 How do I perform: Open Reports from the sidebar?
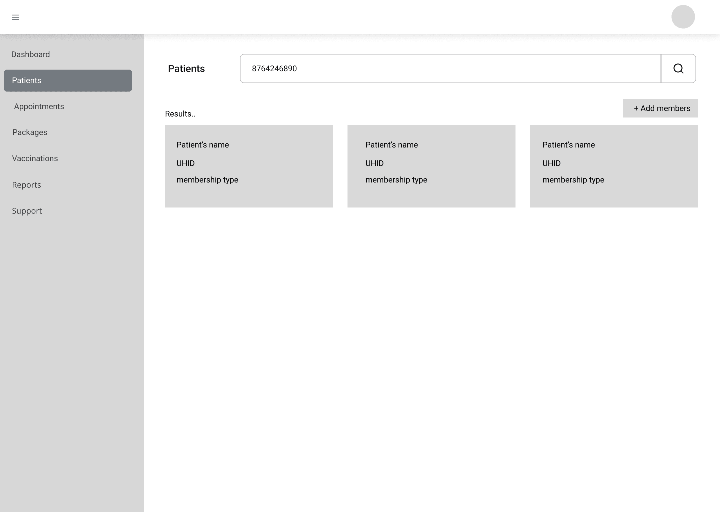[26, 185]
